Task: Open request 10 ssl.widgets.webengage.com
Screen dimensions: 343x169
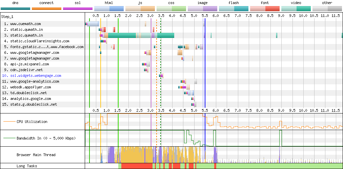Action: tap(32, 76)
